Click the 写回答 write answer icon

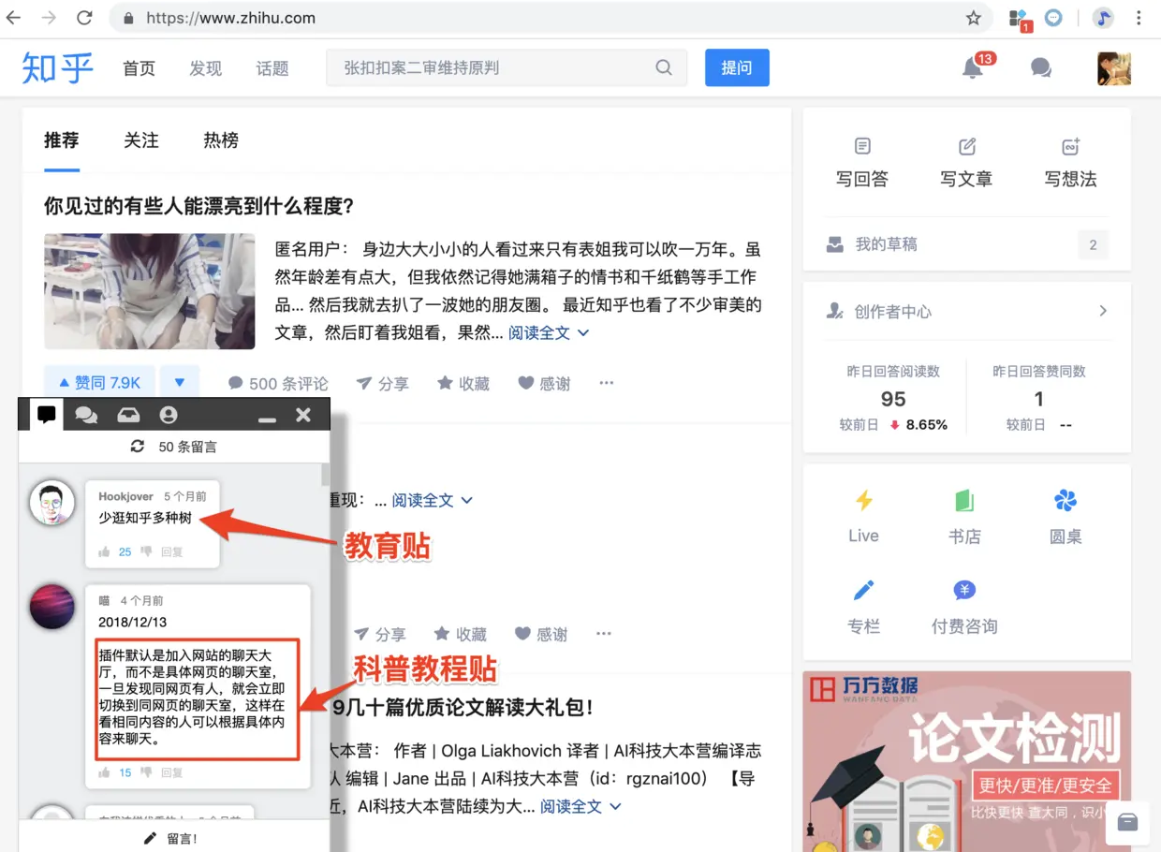862,147
